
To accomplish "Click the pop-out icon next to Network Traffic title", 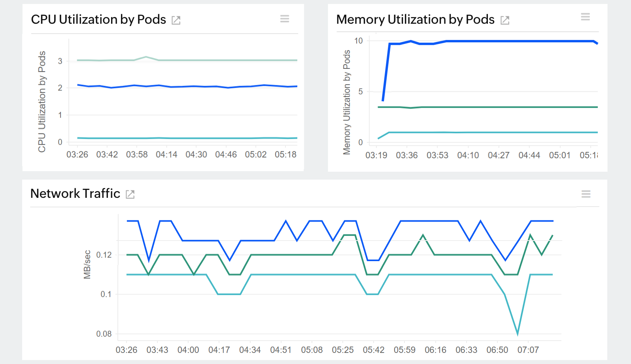I will pos(130,194).
